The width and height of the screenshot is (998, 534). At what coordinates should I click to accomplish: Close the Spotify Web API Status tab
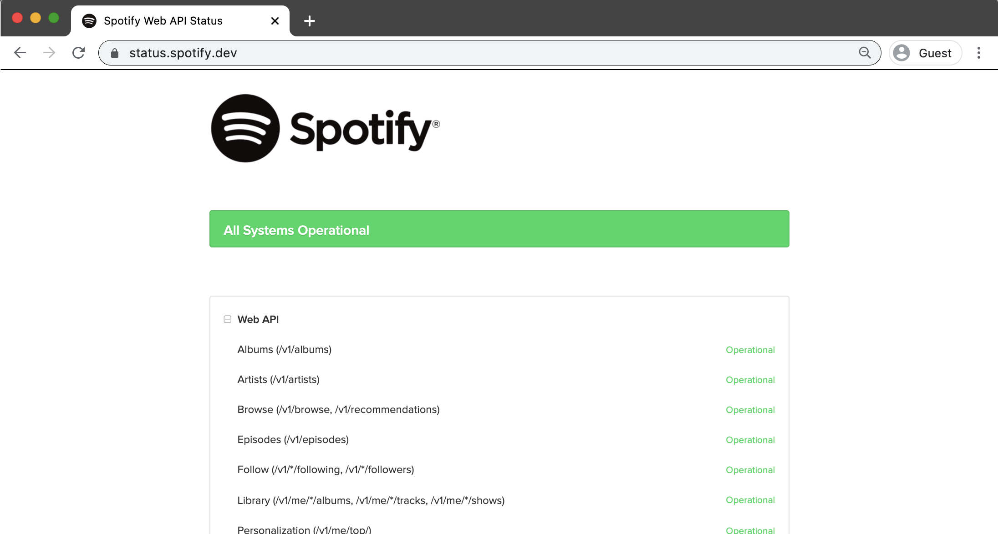(275, 21)
